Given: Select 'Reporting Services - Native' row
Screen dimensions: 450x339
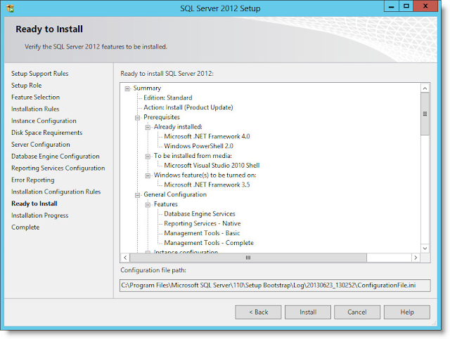Looking at the screenshot, I should [202, 223].
